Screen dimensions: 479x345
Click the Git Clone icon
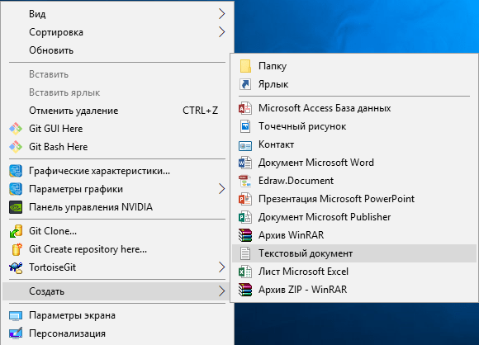(x=16, y=231)
